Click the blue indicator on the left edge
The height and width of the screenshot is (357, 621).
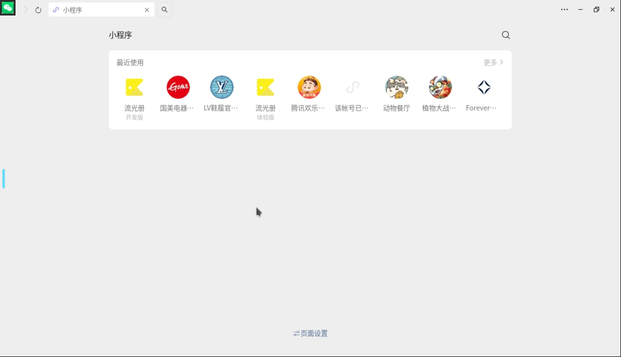point(3,178)
